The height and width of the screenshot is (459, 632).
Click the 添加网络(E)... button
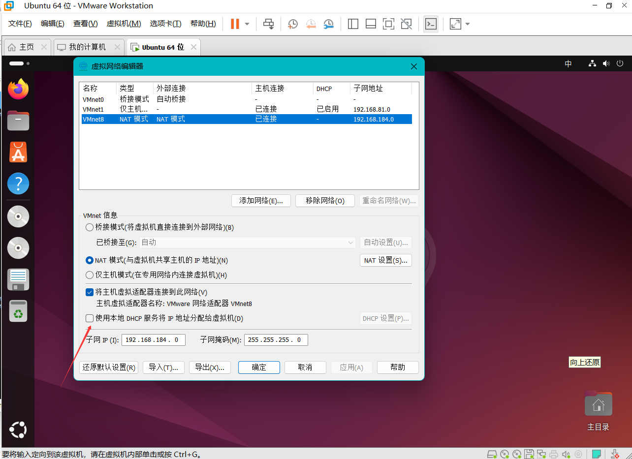[x=261, y=201]
